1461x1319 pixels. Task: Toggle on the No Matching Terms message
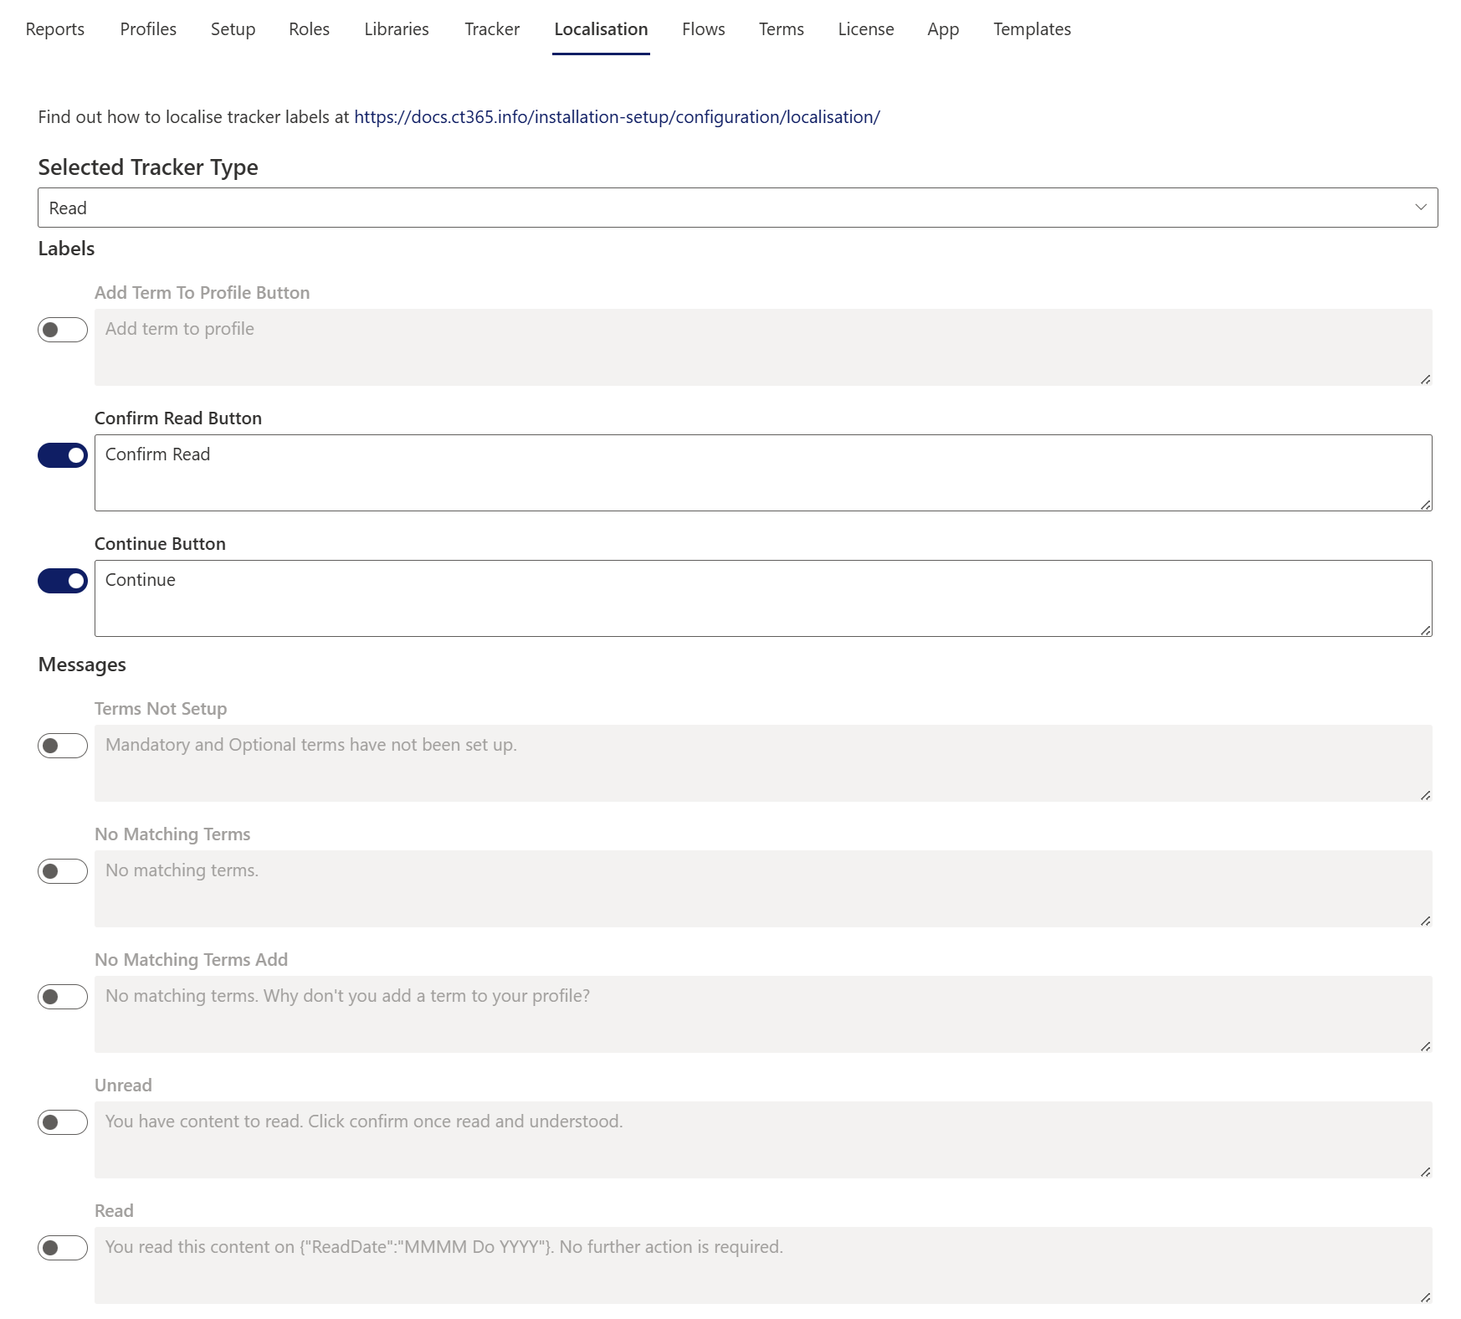[63, 871]
